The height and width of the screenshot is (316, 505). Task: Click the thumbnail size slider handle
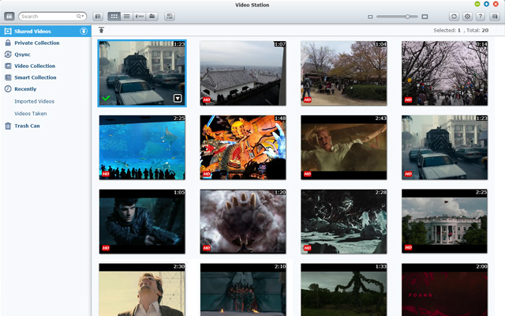(x=407, y=16)
